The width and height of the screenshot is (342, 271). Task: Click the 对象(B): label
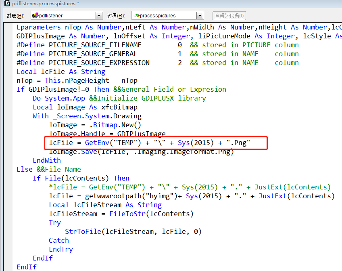point(15,16)
